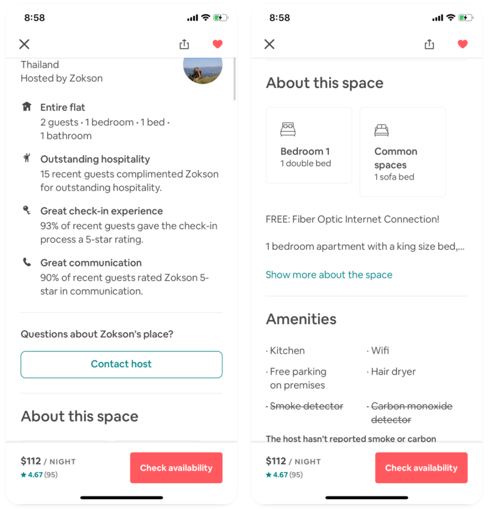
Task: Select the Common spaces sofa bed card
Action: [x=402, y=152]
